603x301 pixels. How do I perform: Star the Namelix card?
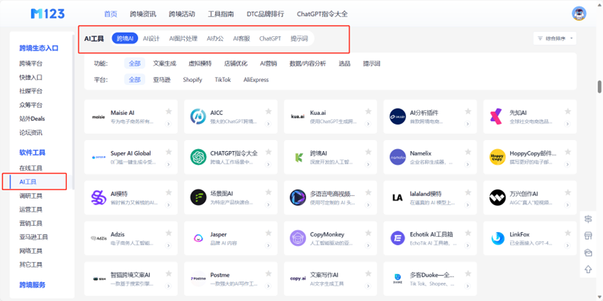468,152
